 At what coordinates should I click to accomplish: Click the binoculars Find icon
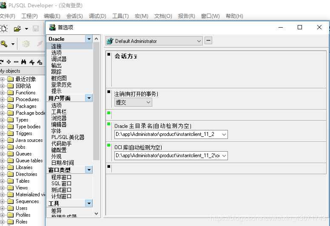[23, 62]
